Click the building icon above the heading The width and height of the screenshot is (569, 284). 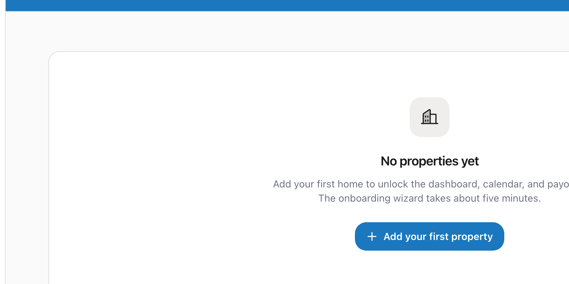[429, 117]
